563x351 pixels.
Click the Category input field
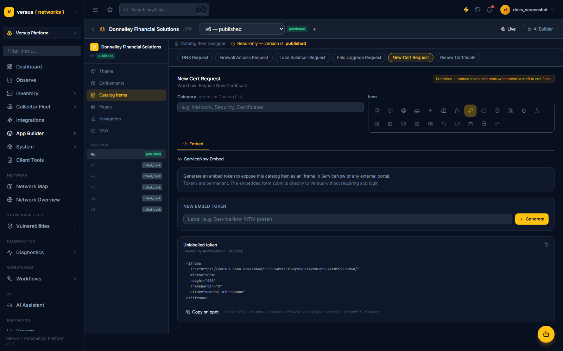[x=271, y=107]
